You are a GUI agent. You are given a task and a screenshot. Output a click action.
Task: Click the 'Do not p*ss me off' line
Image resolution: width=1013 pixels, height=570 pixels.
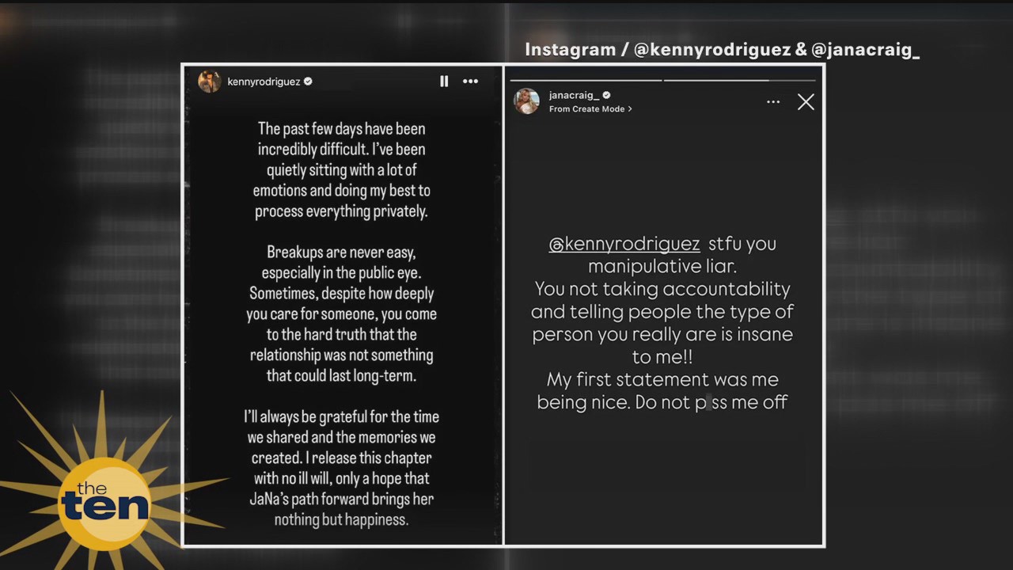(662, 402)
